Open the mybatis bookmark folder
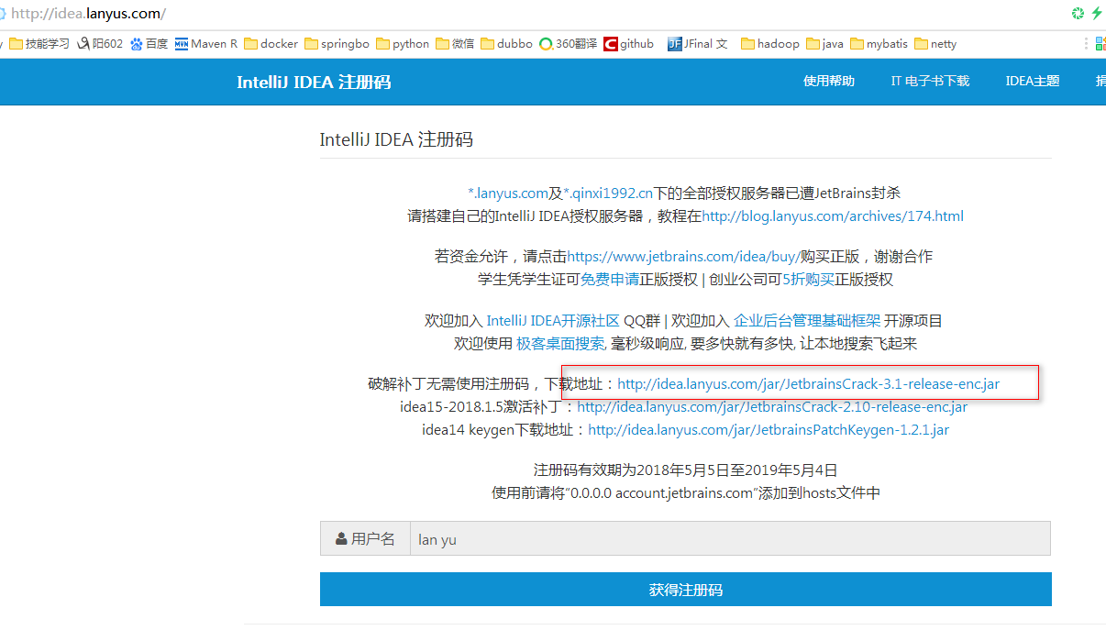 (x=879, y=43)
